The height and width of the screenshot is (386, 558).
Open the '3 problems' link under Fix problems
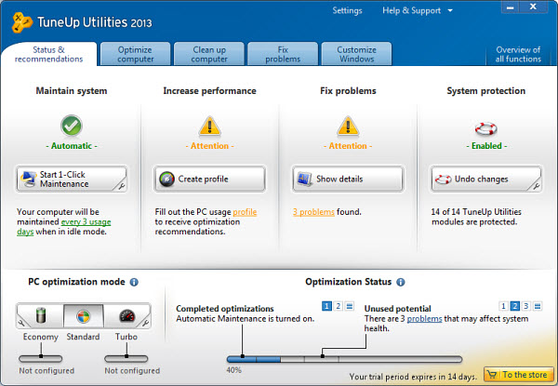[313, 212]
